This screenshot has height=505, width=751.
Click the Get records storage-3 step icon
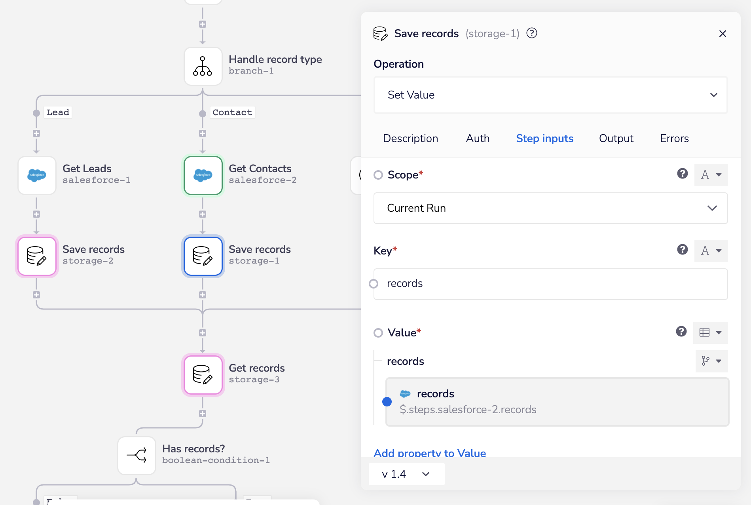tap(203, 375)
